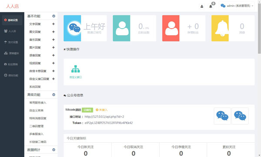Click the first WeChat QR thumbnail
Image resolution: width=261 pixels, height=157 pixels.
tap(222, 116)
